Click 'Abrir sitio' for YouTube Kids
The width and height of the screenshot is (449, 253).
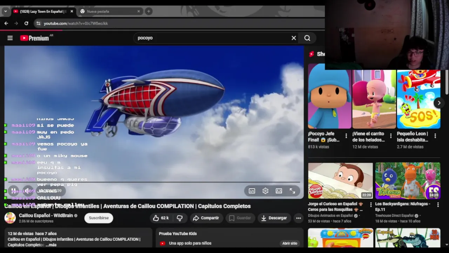coord(290,243)
